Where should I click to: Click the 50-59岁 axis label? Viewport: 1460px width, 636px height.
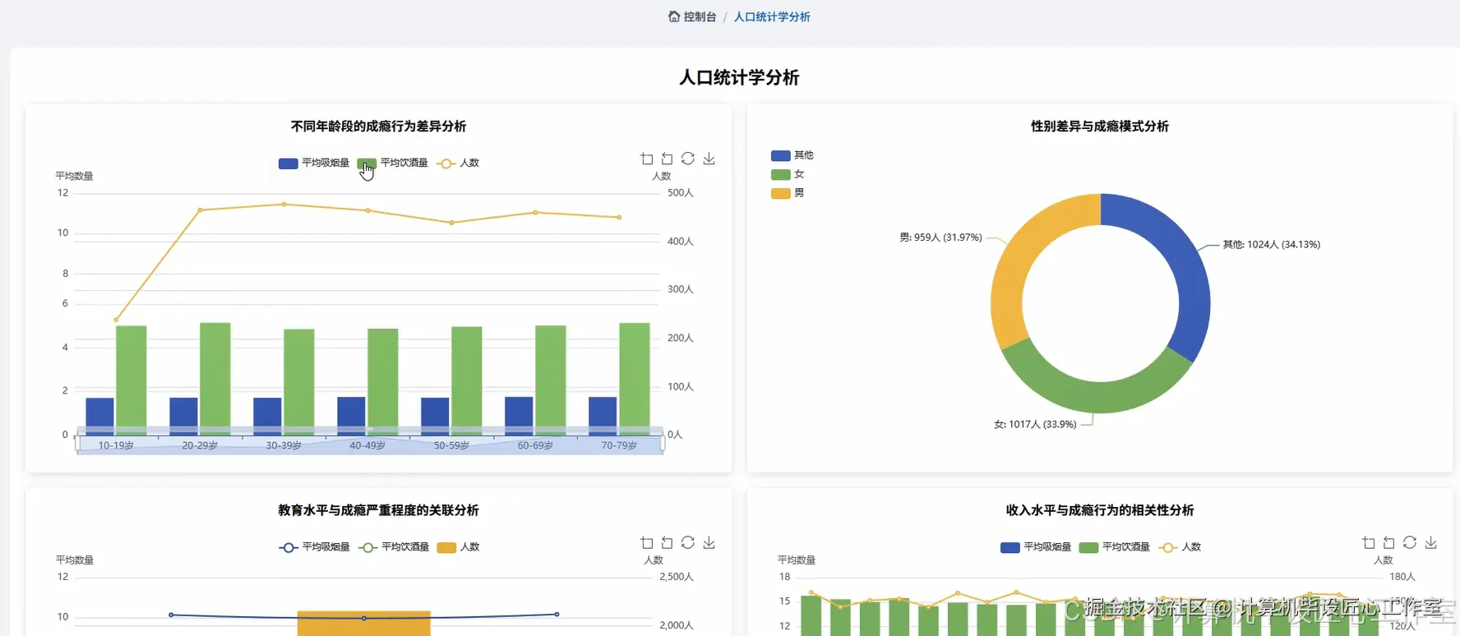(x=451, y=445)
